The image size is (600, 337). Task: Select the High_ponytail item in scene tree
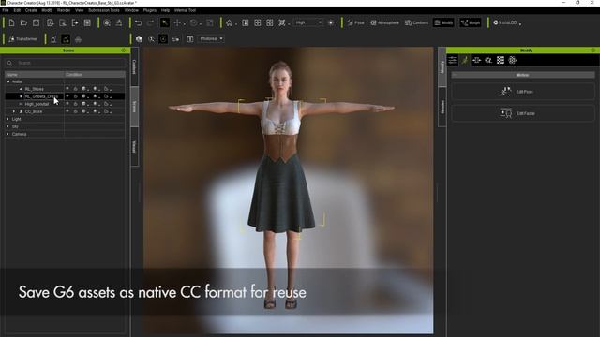pyautogui.click(x=37, y=104)
